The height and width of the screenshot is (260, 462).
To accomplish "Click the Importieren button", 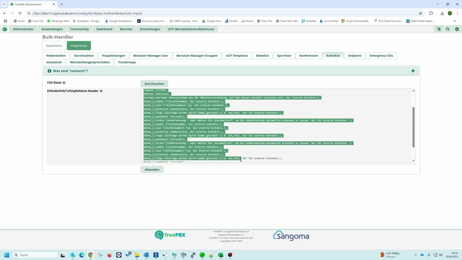I will (79, 45).
